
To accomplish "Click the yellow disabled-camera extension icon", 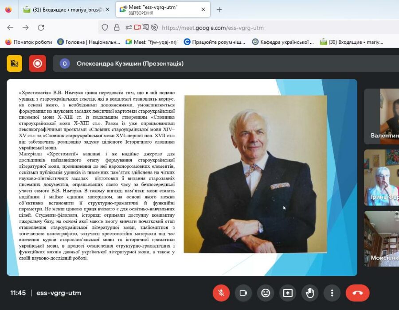I will point(14,63).
